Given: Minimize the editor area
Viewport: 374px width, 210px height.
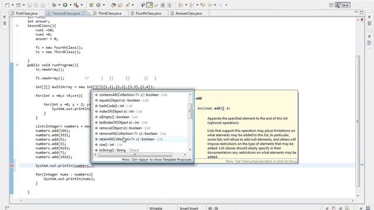Looking at the screenshot, I should click(x=356, y=12).
